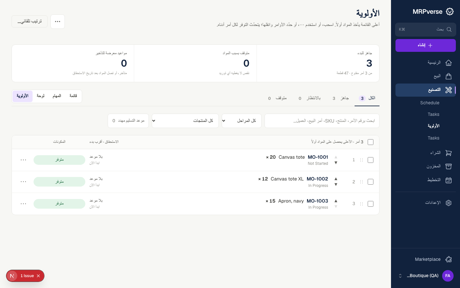Open the MO-1003 order link
Screen dimensions: 460x288
click(317, 201)
